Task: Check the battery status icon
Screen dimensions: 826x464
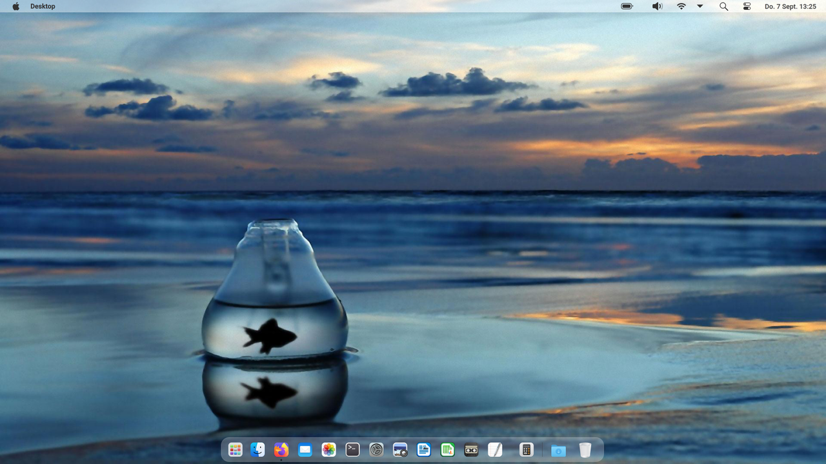Action: coord(627,6)
